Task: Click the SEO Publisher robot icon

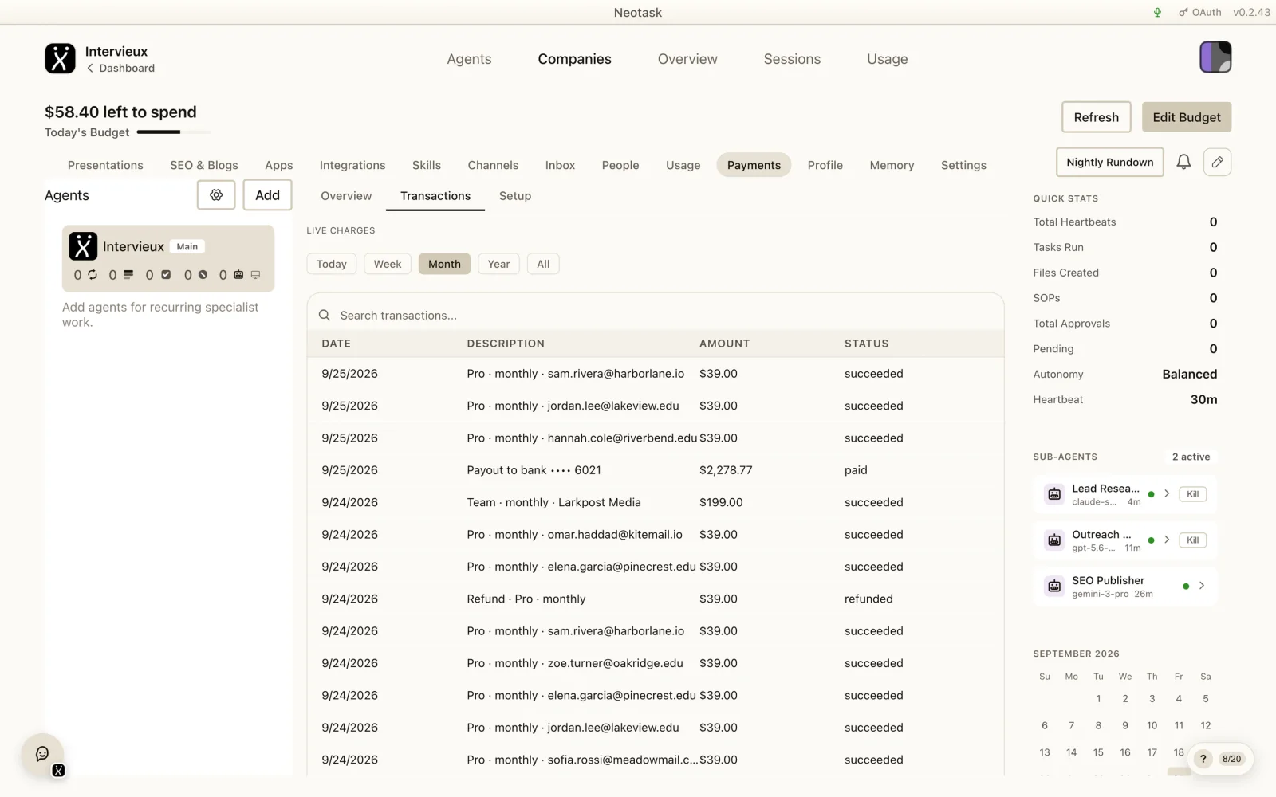Action: point(1054,587)
